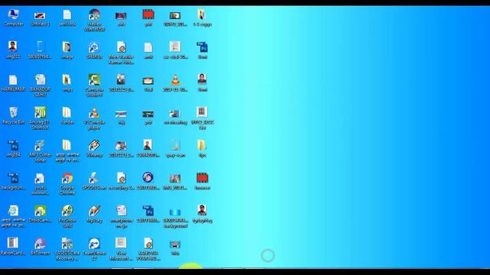Launch ProShow Gold shortcut
Viewport: 490px width, 275px height.
pyautogui.click(x=67, y=216)
